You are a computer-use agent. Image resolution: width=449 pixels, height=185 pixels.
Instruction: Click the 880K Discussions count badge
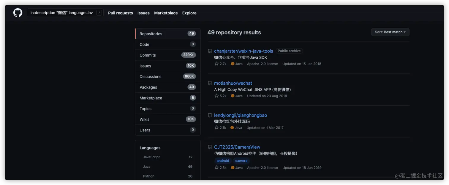coord(189,76)
